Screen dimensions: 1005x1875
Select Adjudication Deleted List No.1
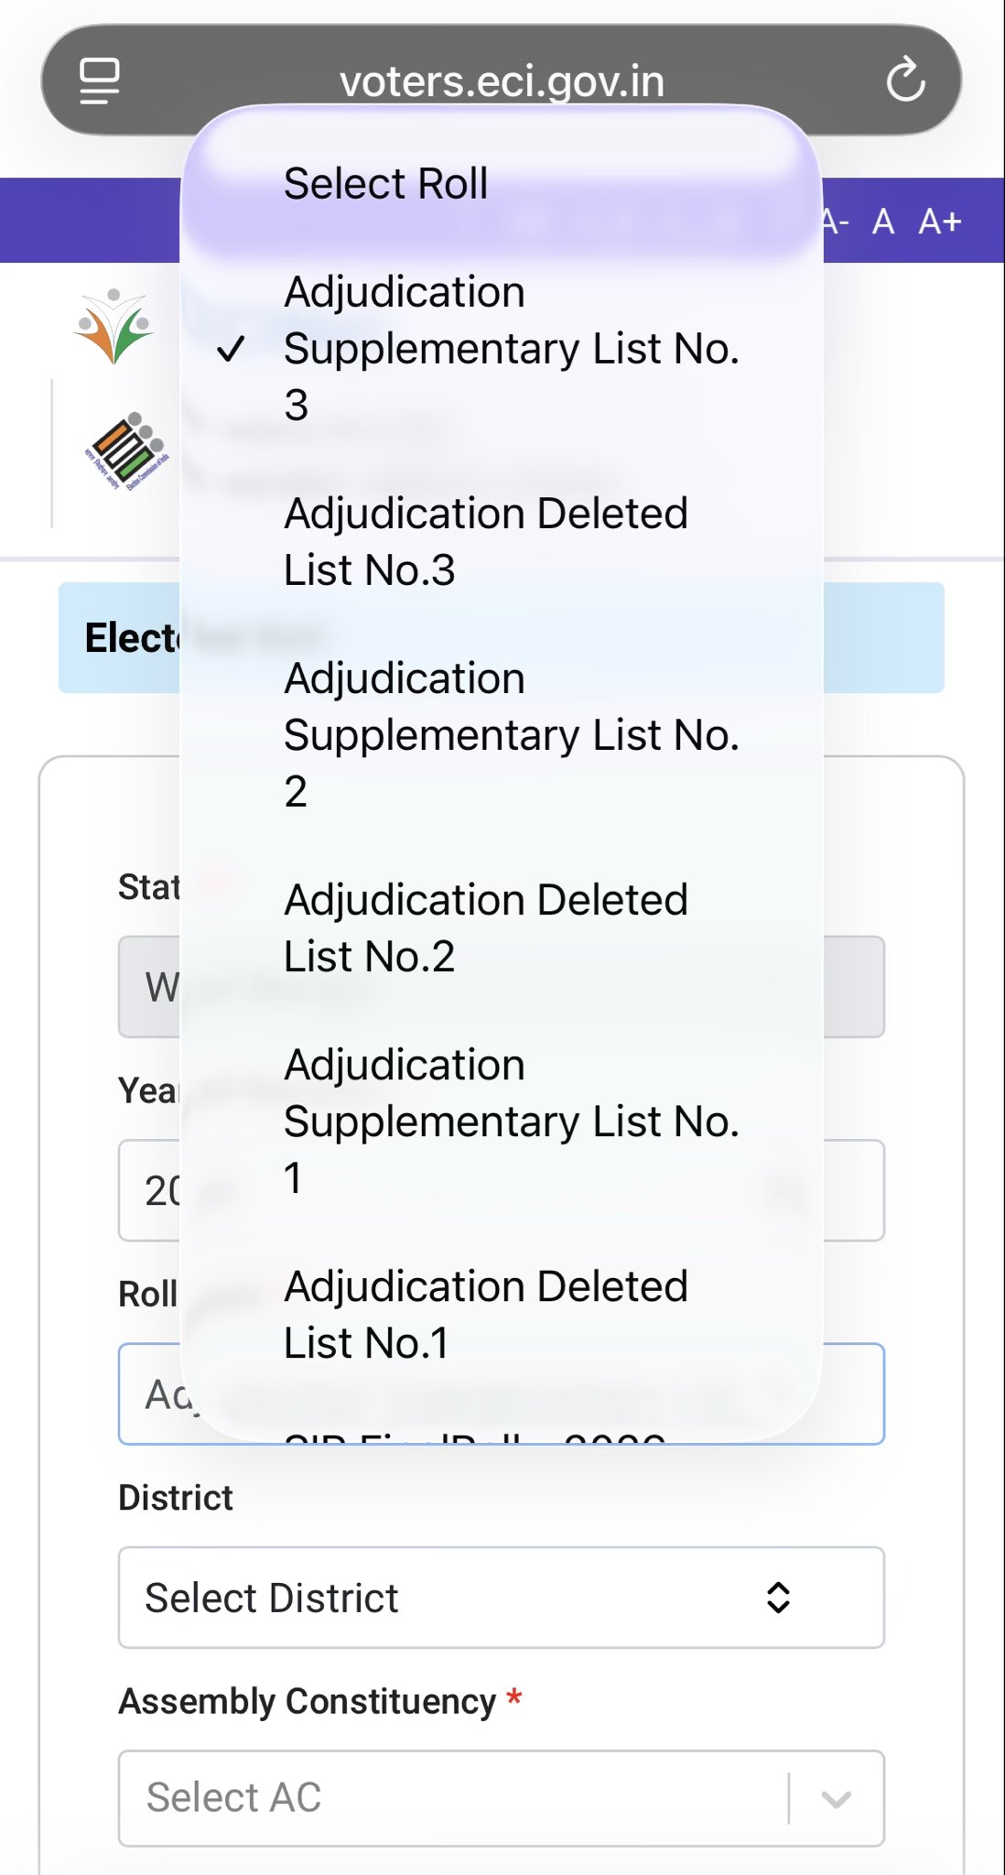point(485,1315)
